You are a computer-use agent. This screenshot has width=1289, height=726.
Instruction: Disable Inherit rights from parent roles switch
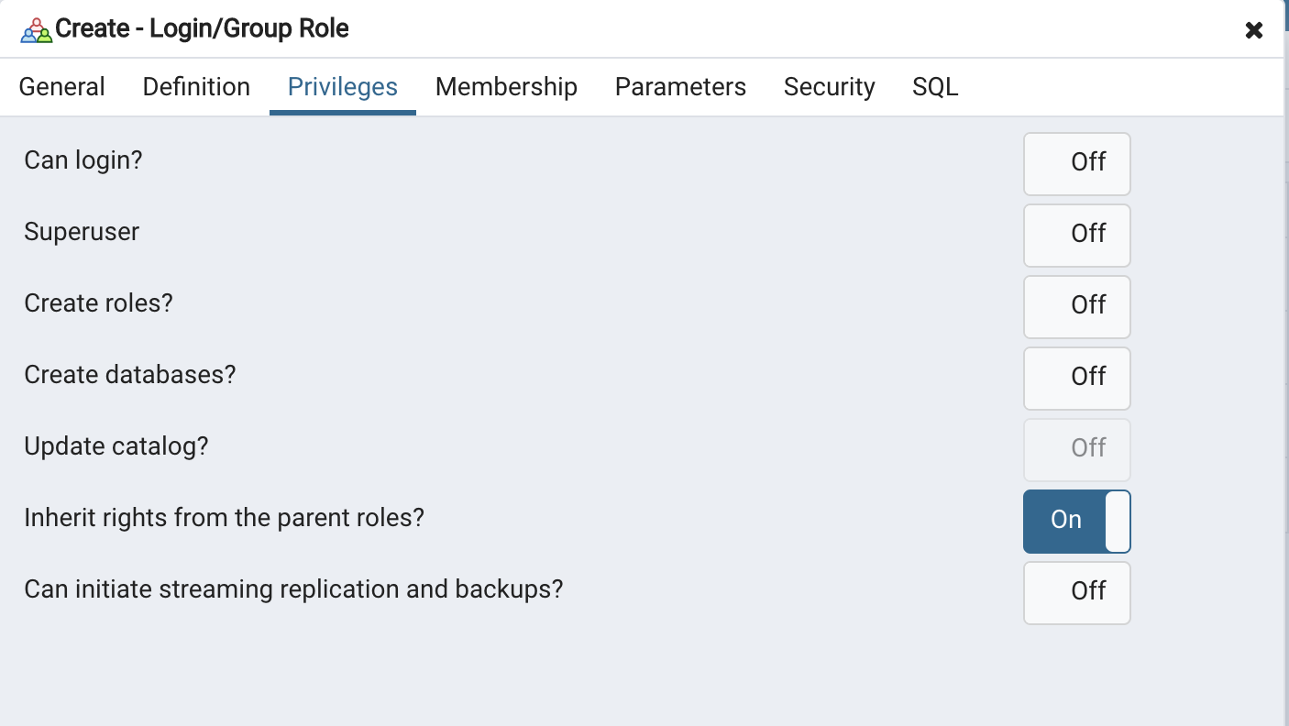(x=1076, y=521)
